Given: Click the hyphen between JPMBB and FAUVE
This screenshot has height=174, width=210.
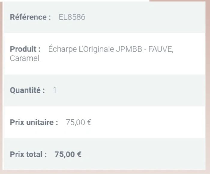Looking at the screenshot, I should pos(145,49).
